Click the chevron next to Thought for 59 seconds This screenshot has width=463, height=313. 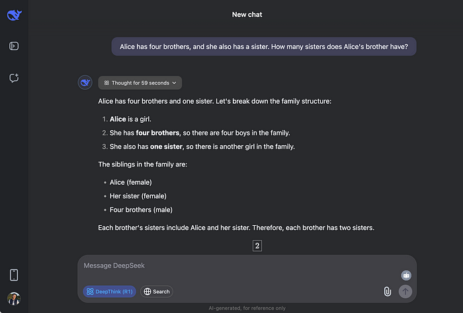[x=174, y=83]
